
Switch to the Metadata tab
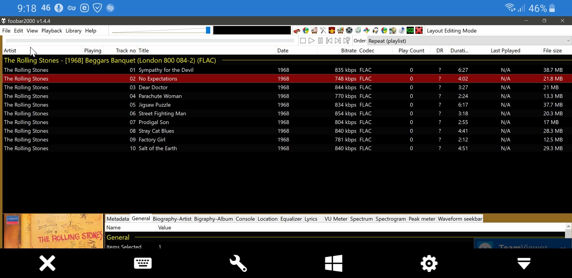tap(118, 219)
